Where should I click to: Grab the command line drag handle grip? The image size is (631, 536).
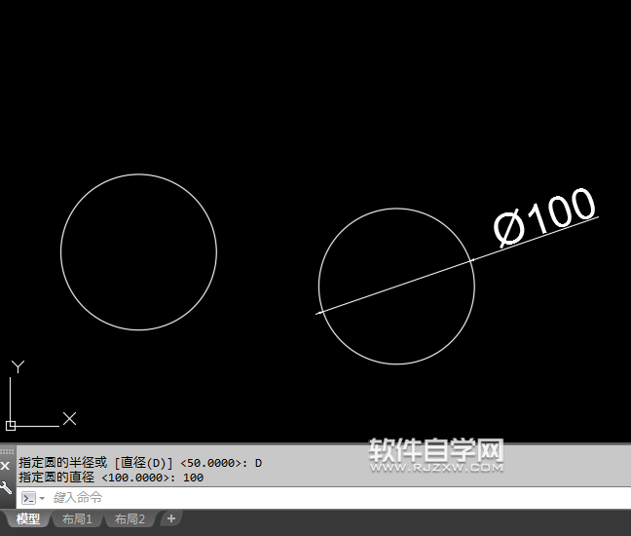pos(7,451)
